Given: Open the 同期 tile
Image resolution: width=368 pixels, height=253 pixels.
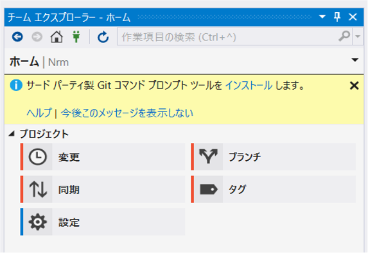Looking at the screenshot, I should 103,190.
